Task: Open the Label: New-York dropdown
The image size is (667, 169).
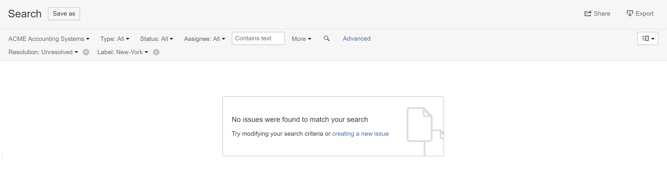Action: click(x=123, y=52)
